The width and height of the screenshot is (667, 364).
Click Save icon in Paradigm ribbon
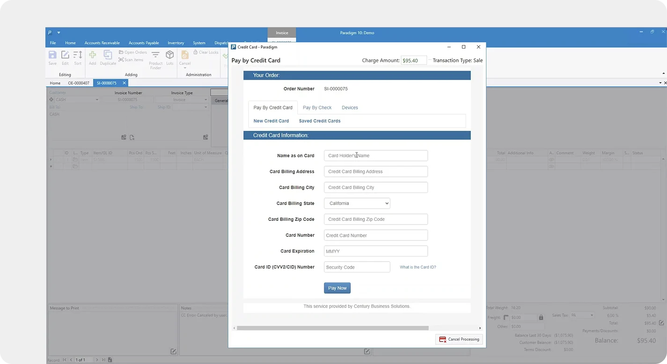click(52, 55)
